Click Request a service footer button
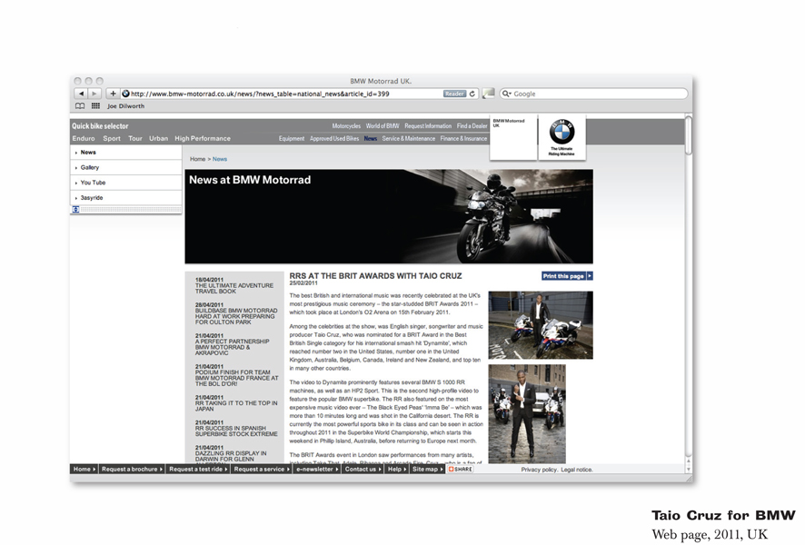 [262, 469]
